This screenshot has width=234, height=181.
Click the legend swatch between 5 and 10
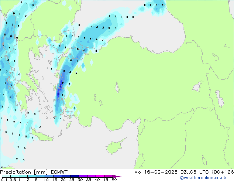point(40,176)
